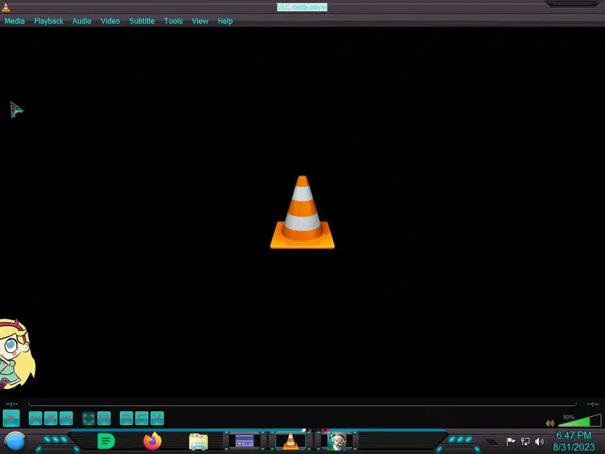This screenshot has width=605, height=454.
Task: Open File Explorer from the taskbar
Action: click(x=199, y=442)
